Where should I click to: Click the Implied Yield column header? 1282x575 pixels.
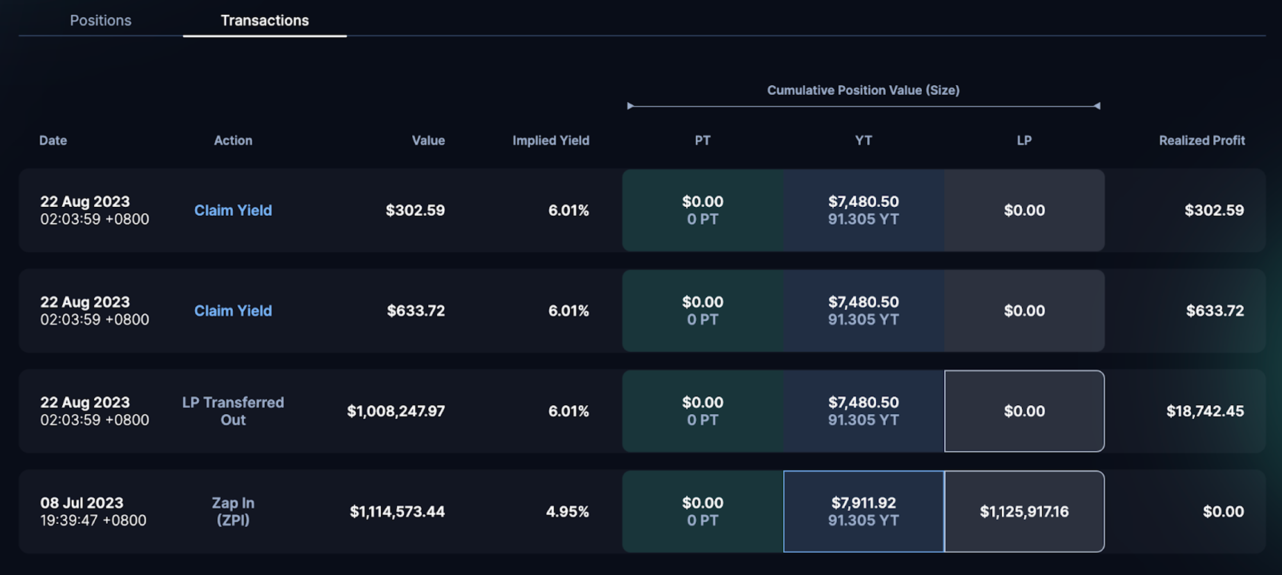(550, 140)
